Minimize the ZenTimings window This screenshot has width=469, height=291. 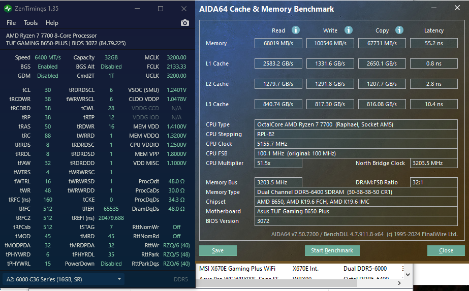(137, 9)
